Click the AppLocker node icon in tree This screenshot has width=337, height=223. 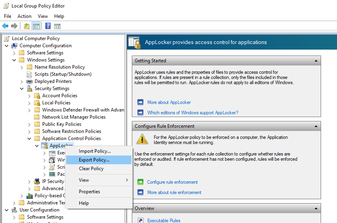45,146
